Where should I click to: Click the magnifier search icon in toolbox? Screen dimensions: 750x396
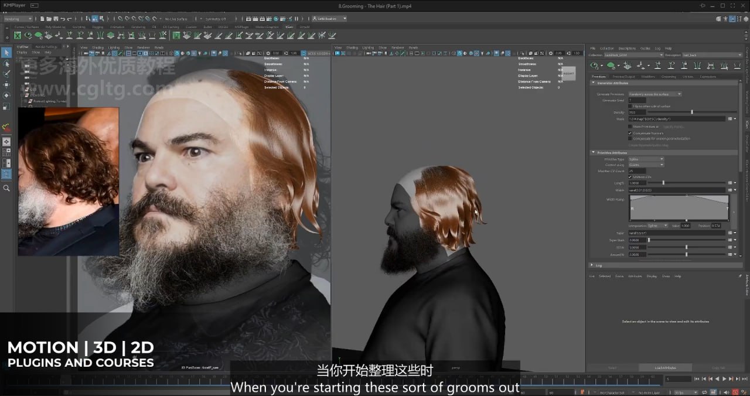[x=6, y=187]
